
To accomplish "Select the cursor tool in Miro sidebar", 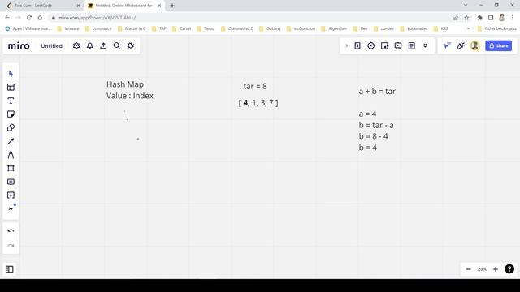I will pos(11,74).
